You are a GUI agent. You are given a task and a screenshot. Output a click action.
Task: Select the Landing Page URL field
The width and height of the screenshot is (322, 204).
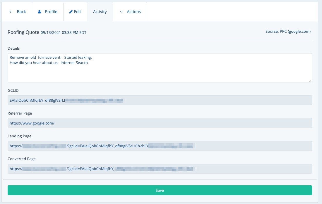click(x=160, y=146)
